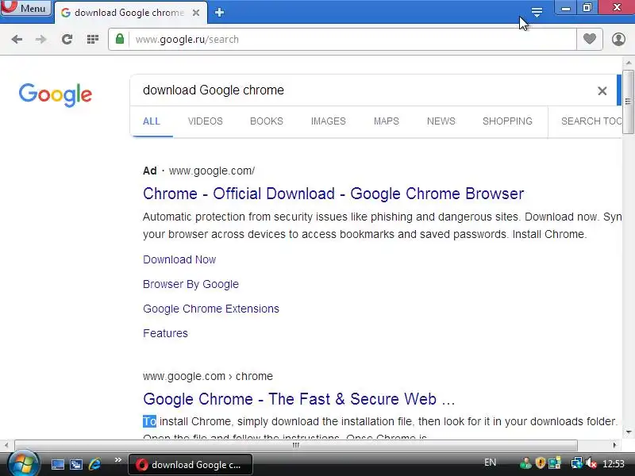
Task: Go forward with the forward arrow
Action: [x=41, y=39]
